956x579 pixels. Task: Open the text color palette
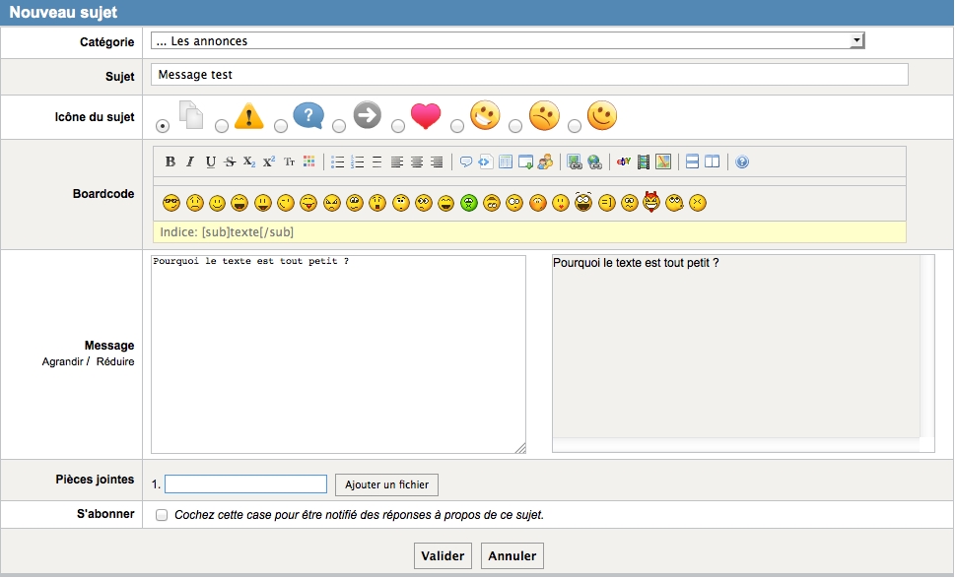(x=308, y=161)
